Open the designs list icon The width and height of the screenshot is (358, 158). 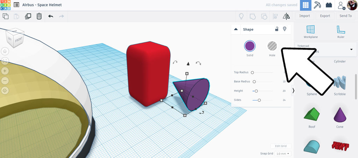pos(16,5)
